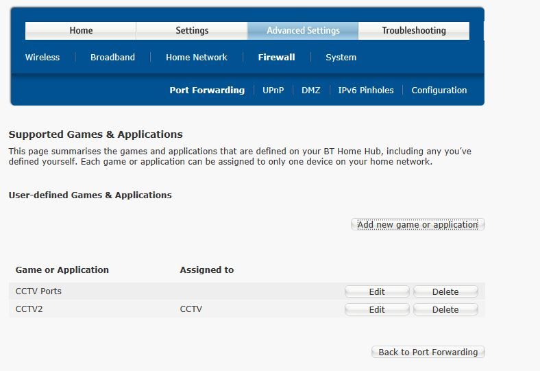
Task: Go to the Troubleshooting tab
Action: click(x=414, y=31)
